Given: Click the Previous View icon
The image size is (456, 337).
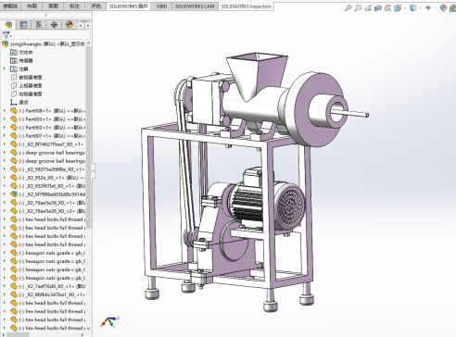Looking at the screenshot, I should [x=368, y=8].
